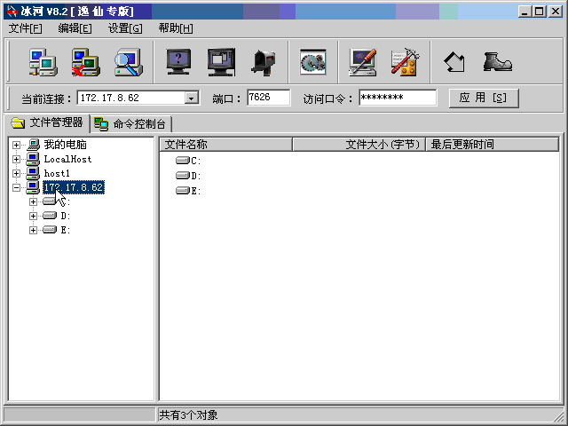Click the 应用[S] button
This screenshot has width=568, height=426.
[x=484, y=99]
